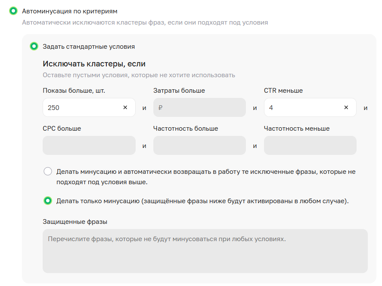Click the Частотность больше input field
Viewport: 382px width, 286px height.
pyautogui.click(x=199, y=145)
